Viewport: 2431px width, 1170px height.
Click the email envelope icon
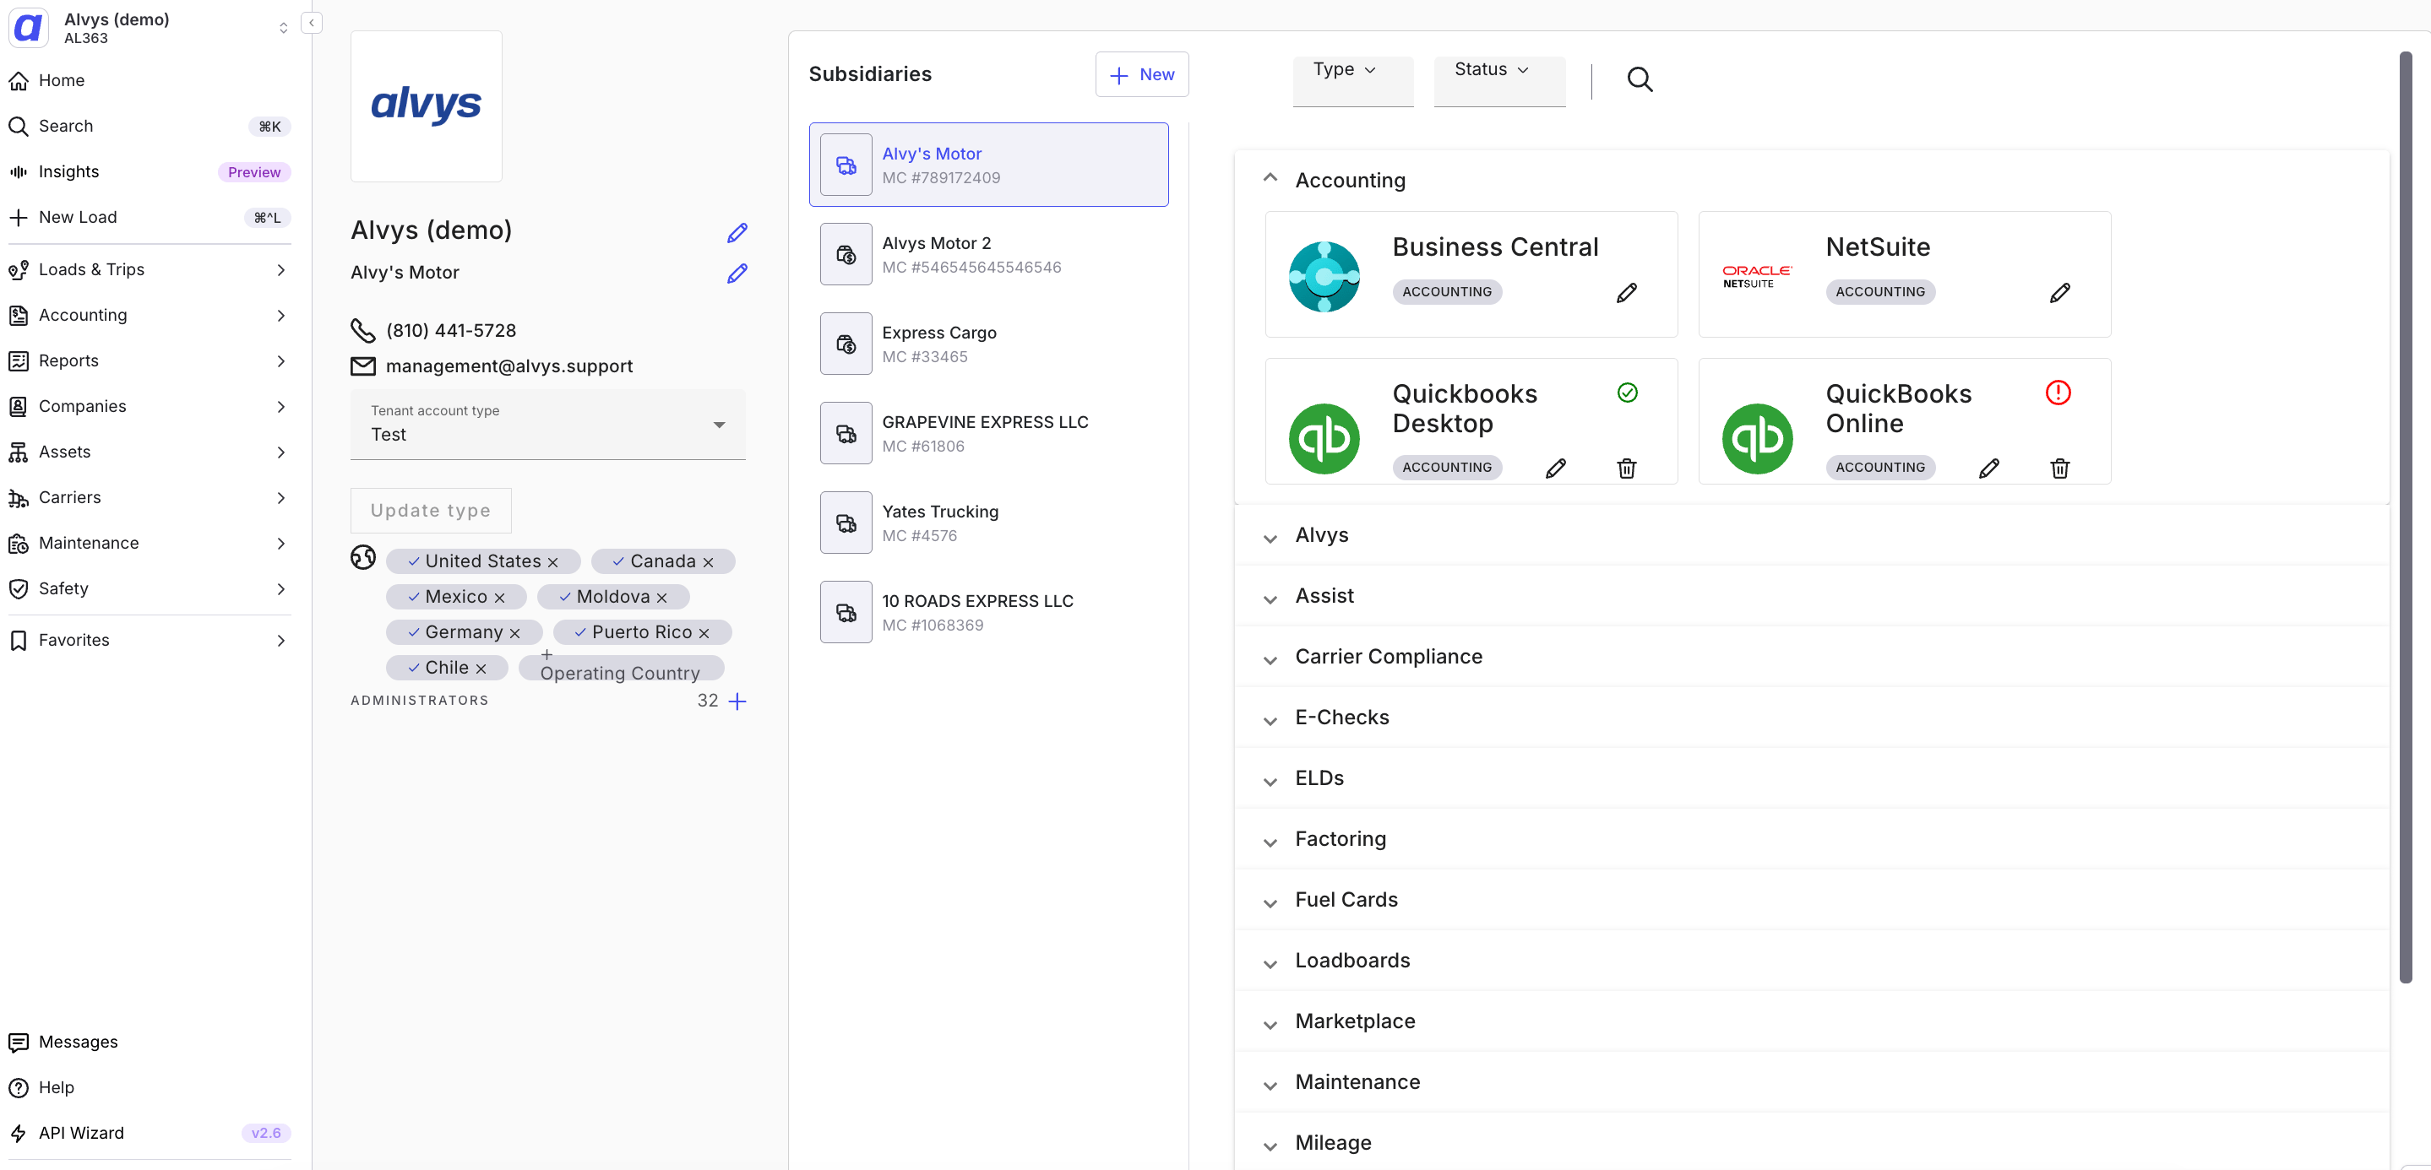pos(363,366)
